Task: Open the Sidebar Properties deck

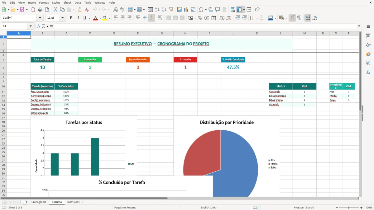Action: click(x=368, y=36)
